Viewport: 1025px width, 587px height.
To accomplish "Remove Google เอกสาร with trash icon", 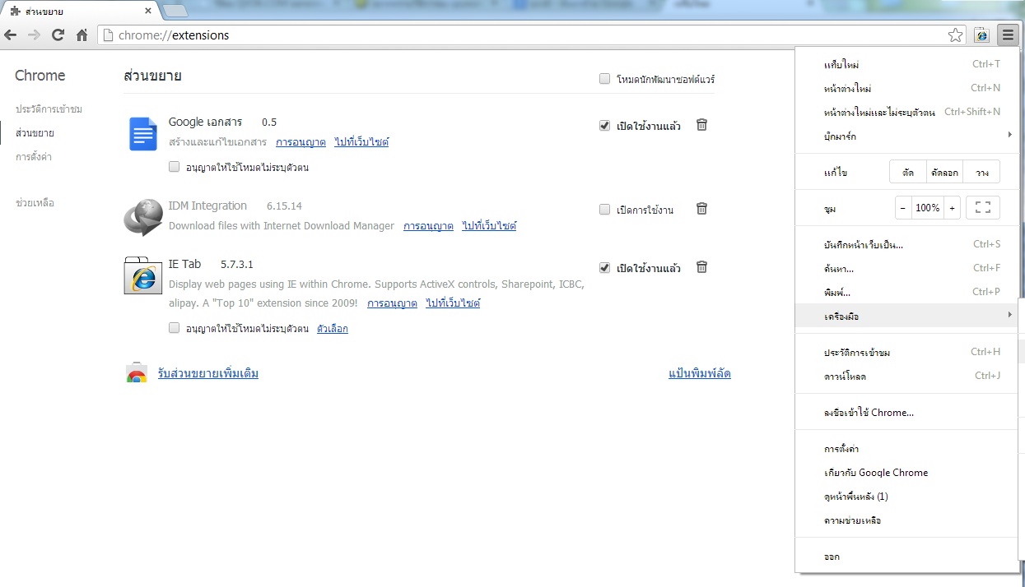I will click(x=701, y=125).
